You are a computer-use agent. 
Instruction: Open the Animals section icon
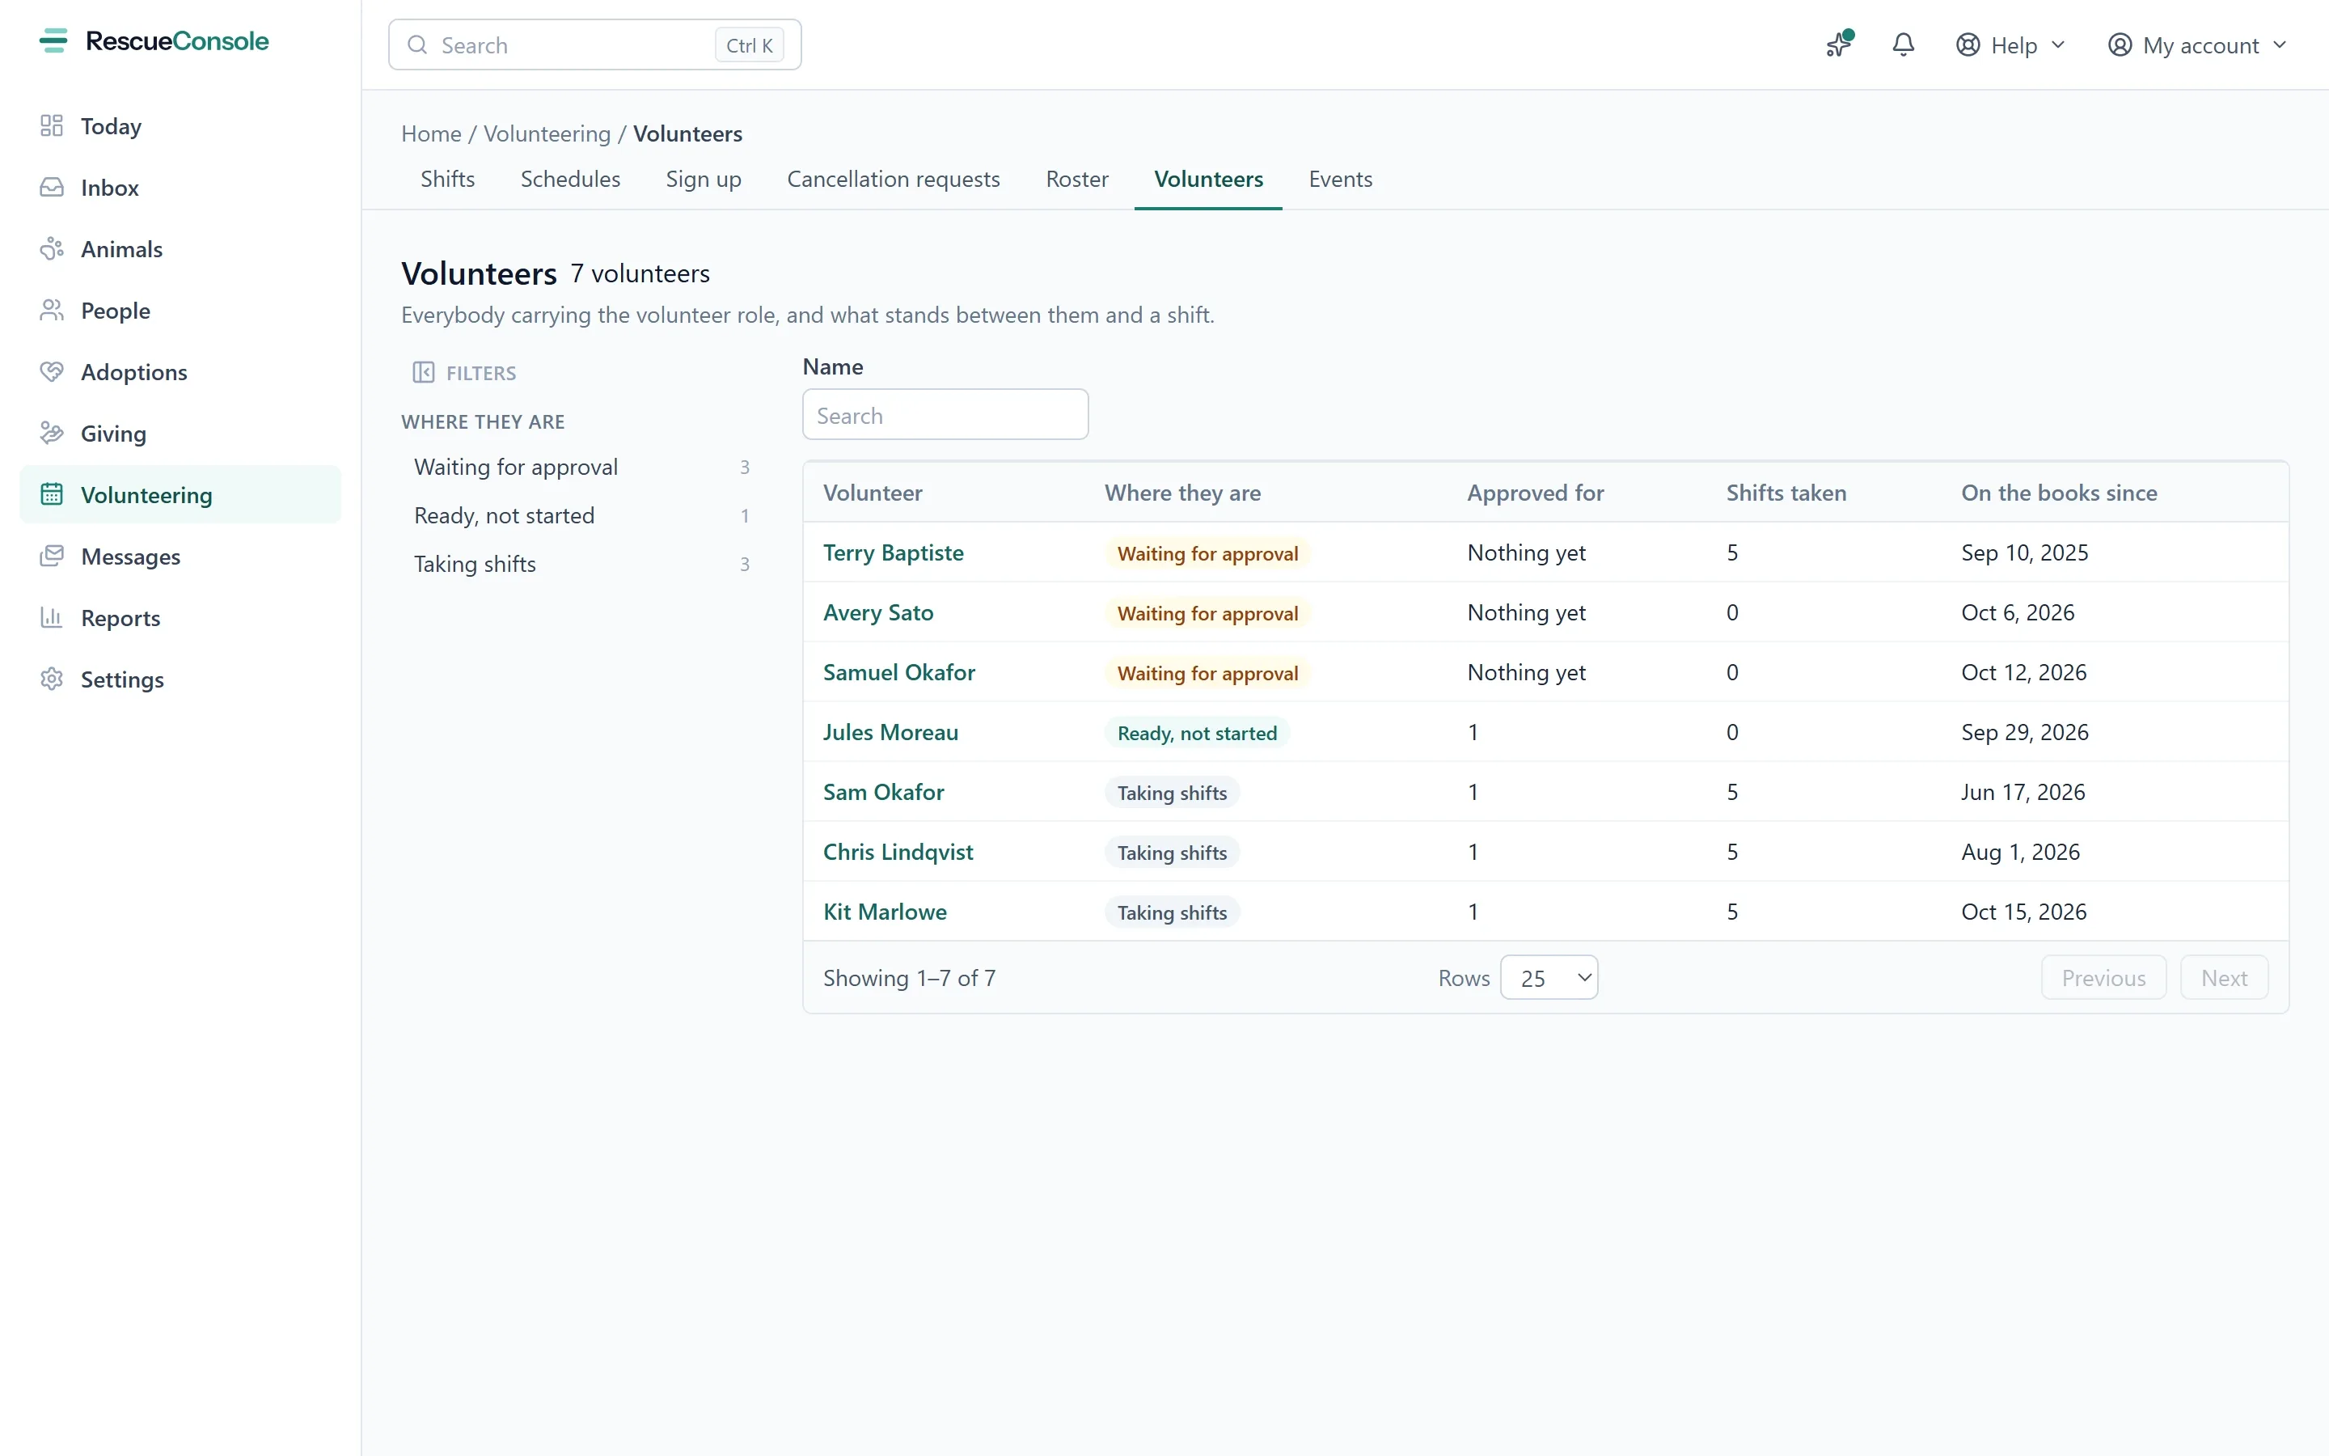[52, 249]
